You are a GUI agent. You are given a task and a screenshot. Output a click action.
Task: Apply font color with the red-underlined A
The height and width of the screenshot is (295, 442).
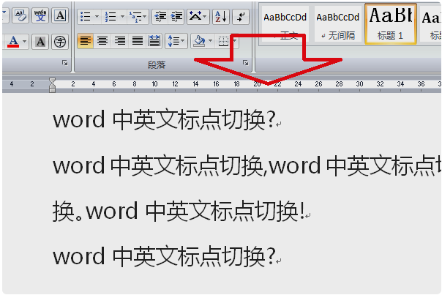[x=13, y=42]
